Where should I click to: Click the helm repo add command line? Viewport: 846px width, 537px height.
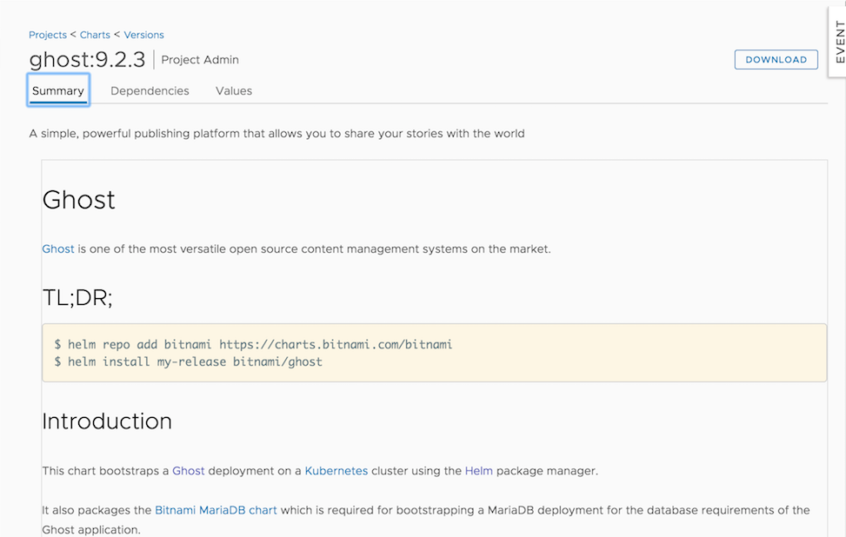[x=253, y=344]
